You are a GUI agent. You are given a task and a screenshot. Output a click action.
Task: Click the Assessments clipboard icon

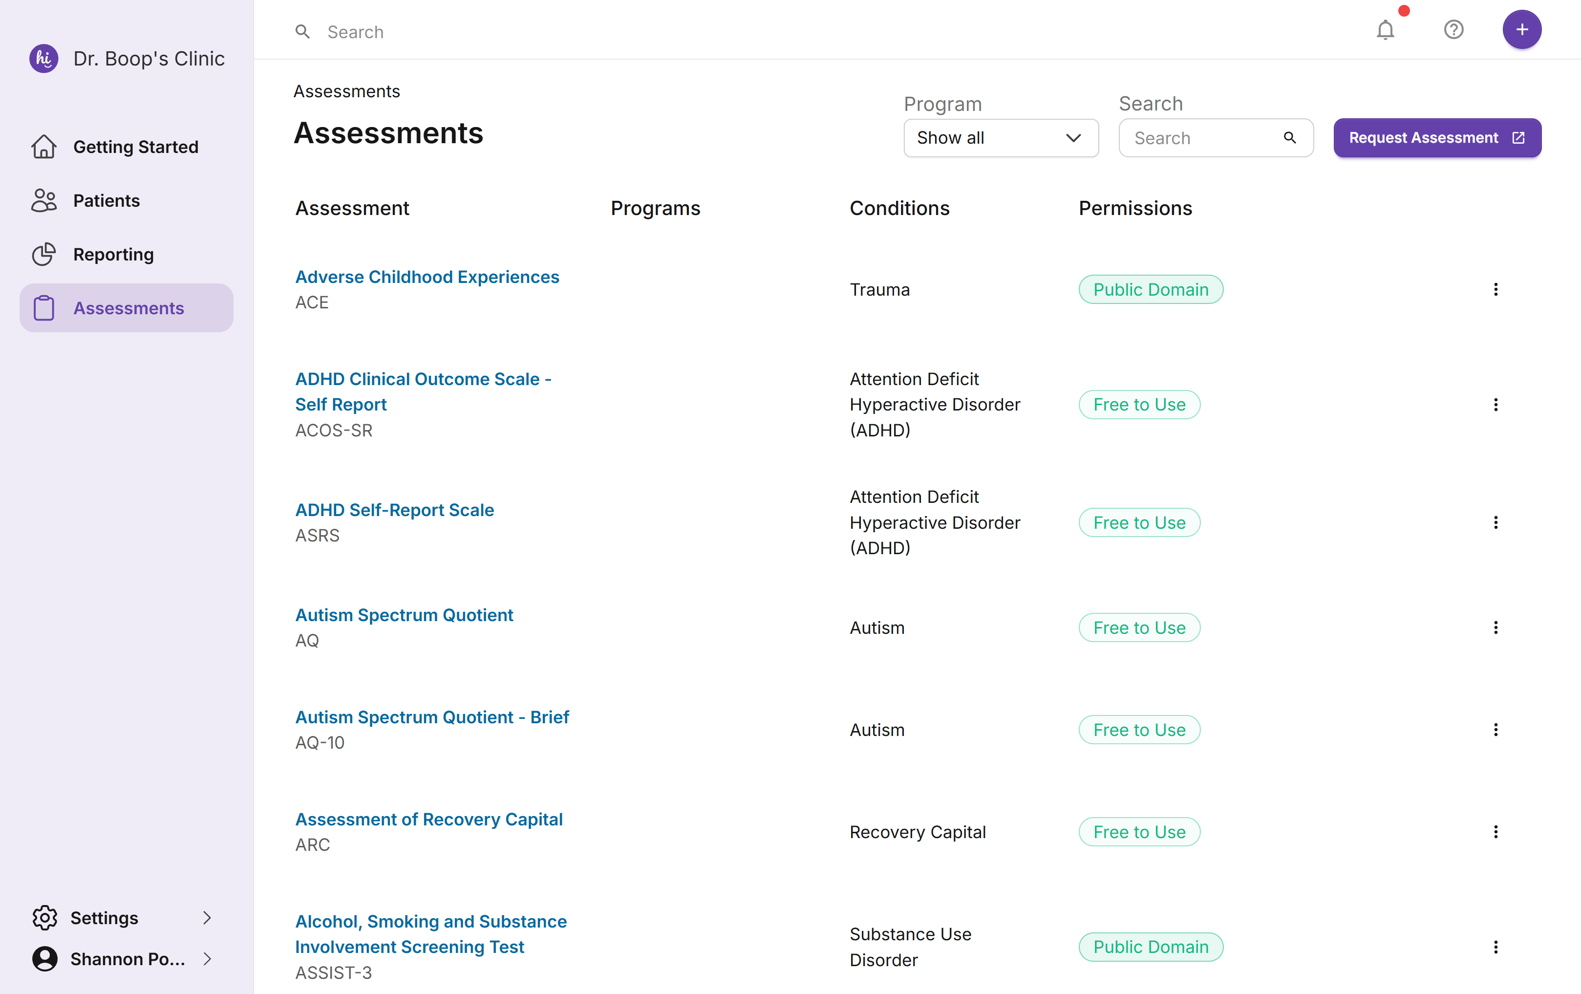tap(44, 308)
